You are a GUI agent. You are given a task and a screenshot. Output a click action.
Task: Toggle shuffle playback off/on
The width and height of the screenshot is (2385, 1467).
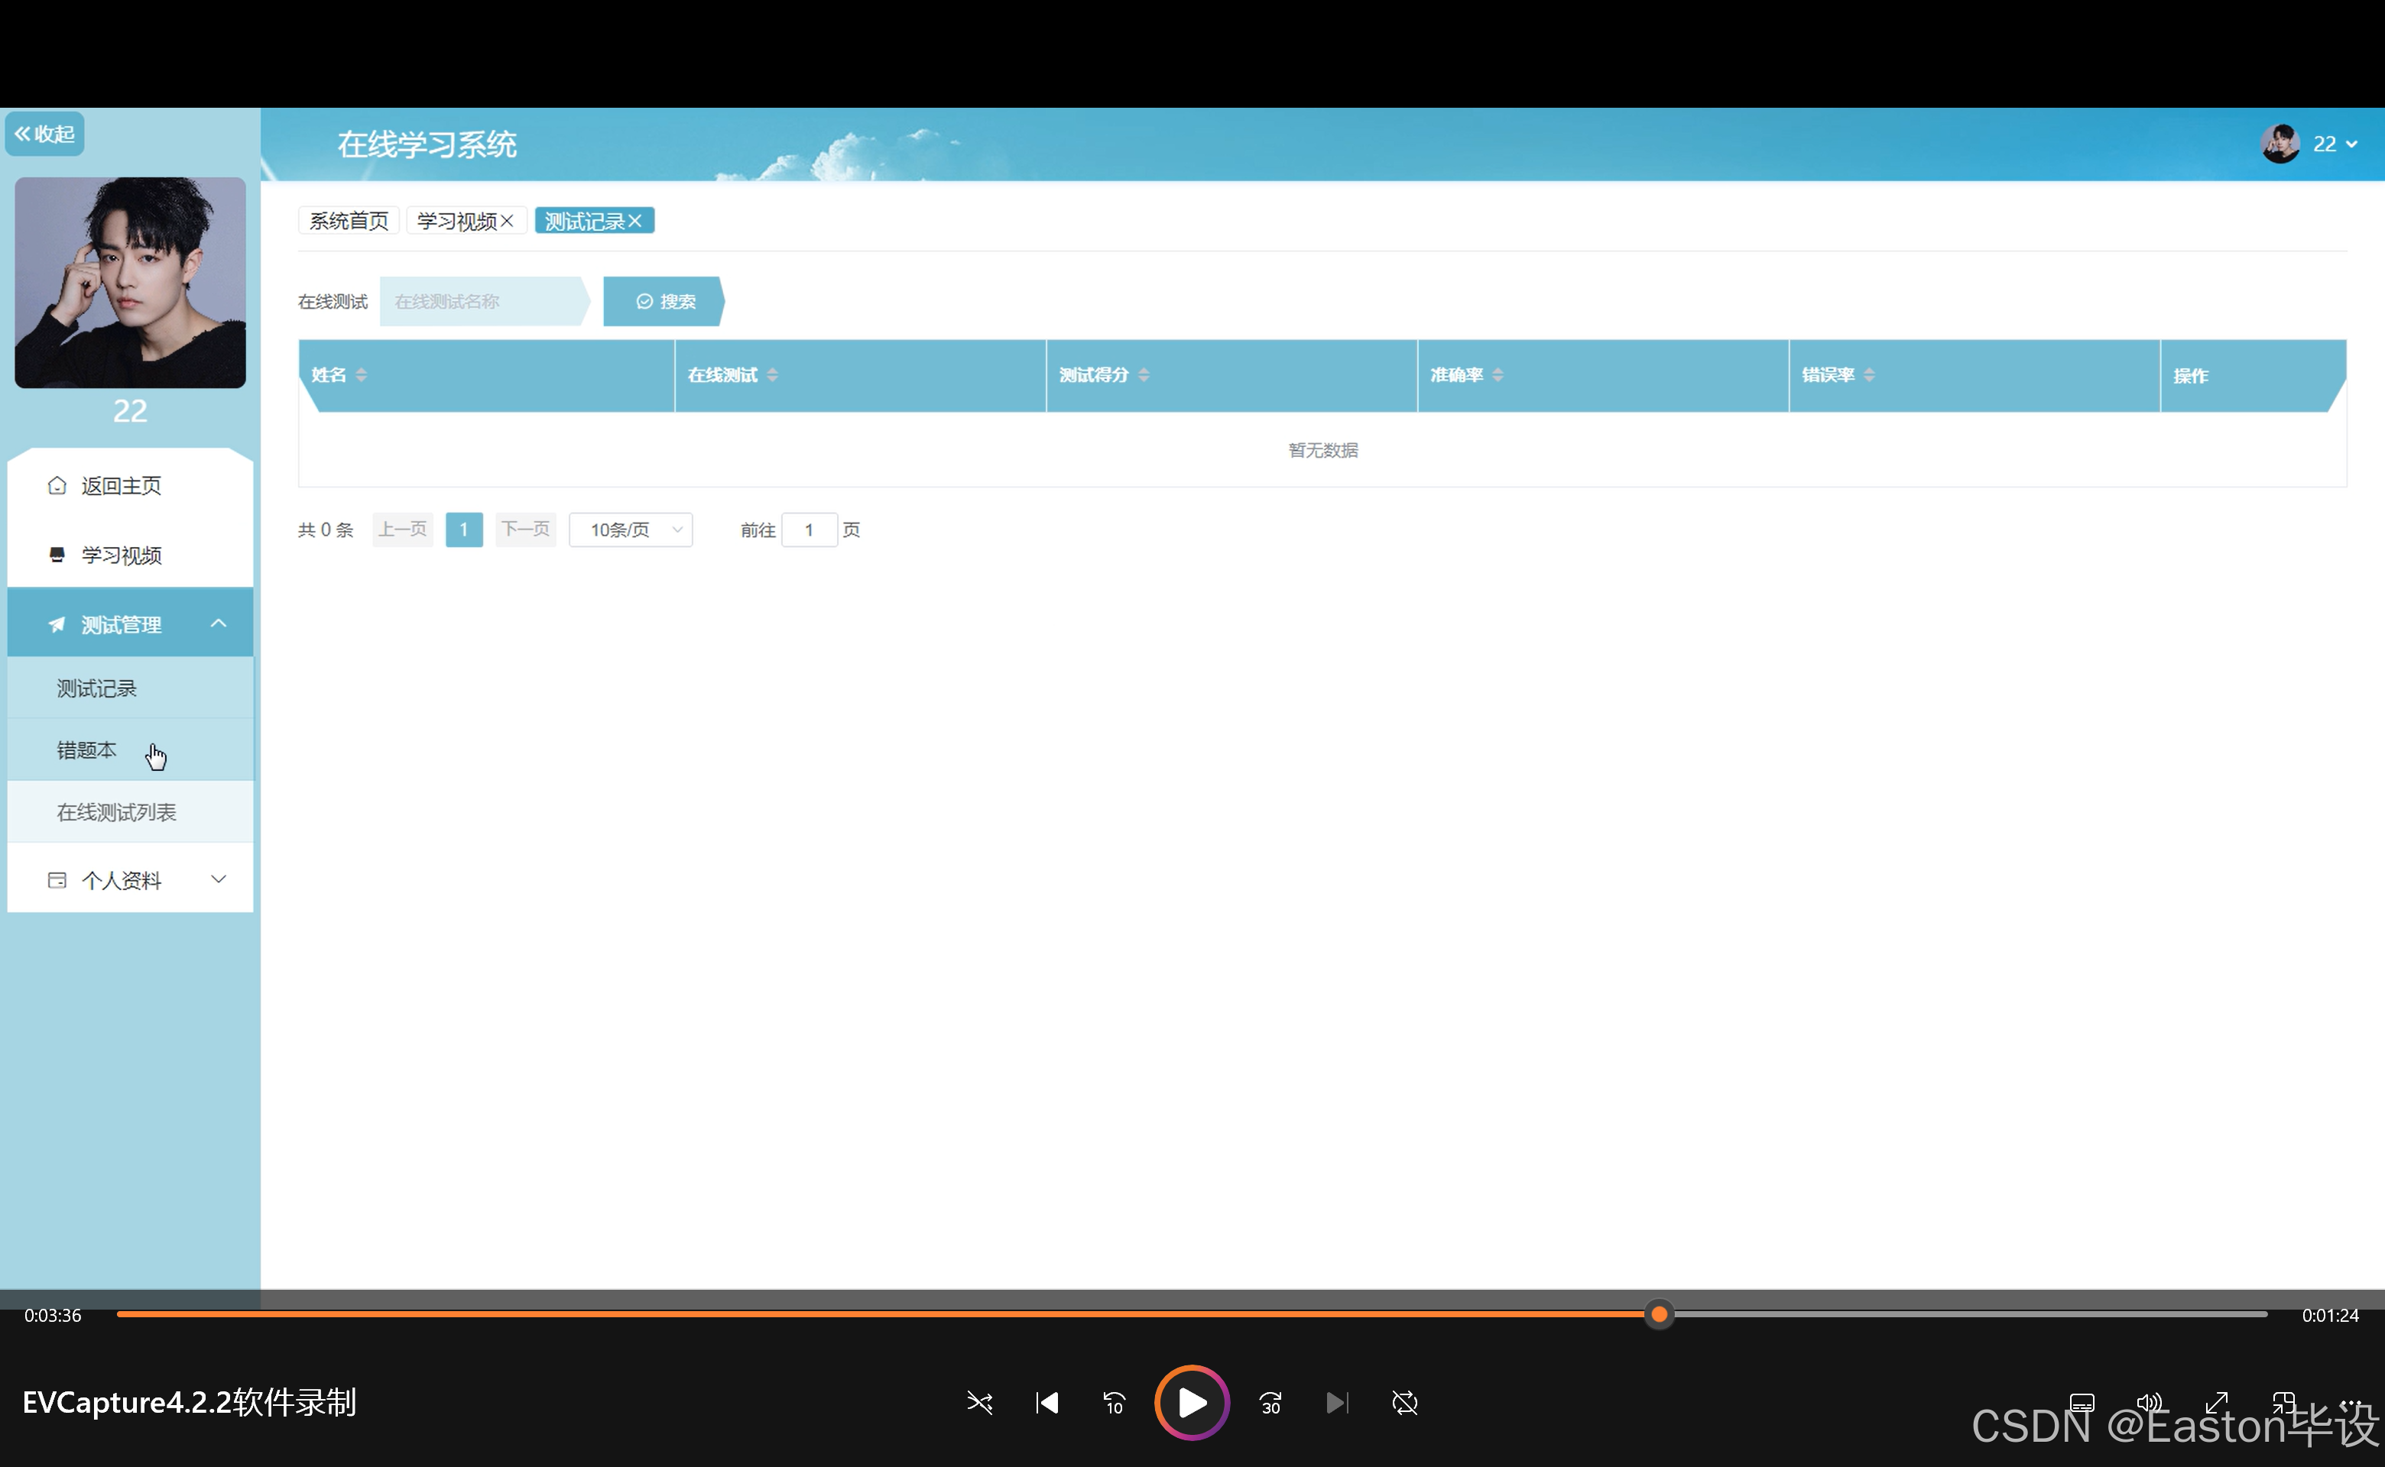pyautogui.click(x=978, y=1403)
